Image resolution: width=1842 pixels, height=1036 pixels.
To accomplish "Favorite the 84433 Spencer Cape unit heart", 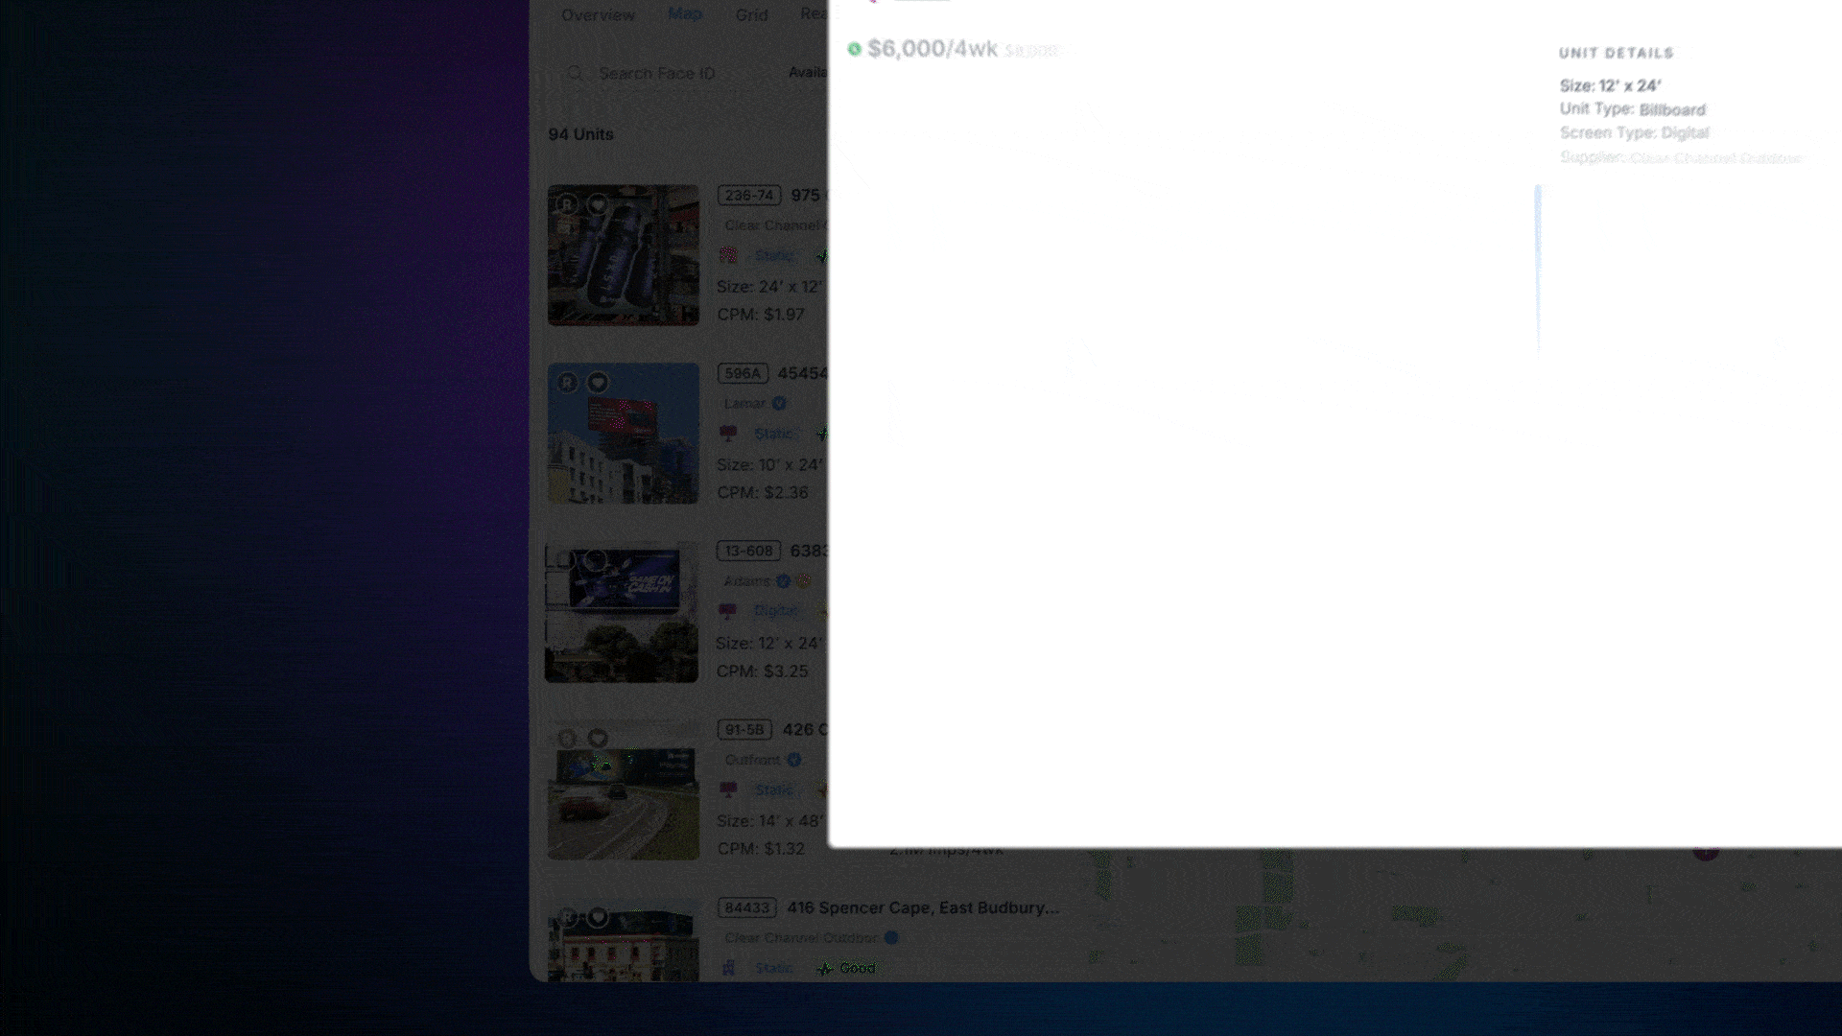I will point(598,917).
